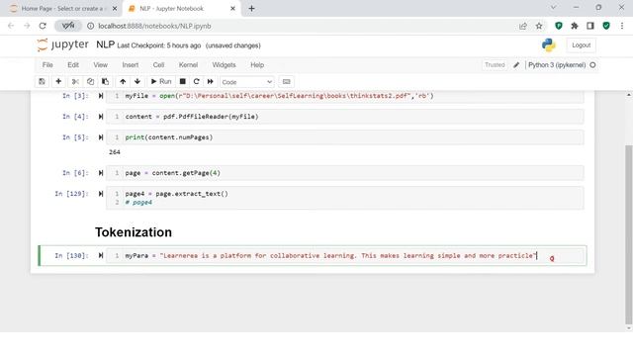
Task: Toggle the browser side panel icon
Action: pos(590,26)
